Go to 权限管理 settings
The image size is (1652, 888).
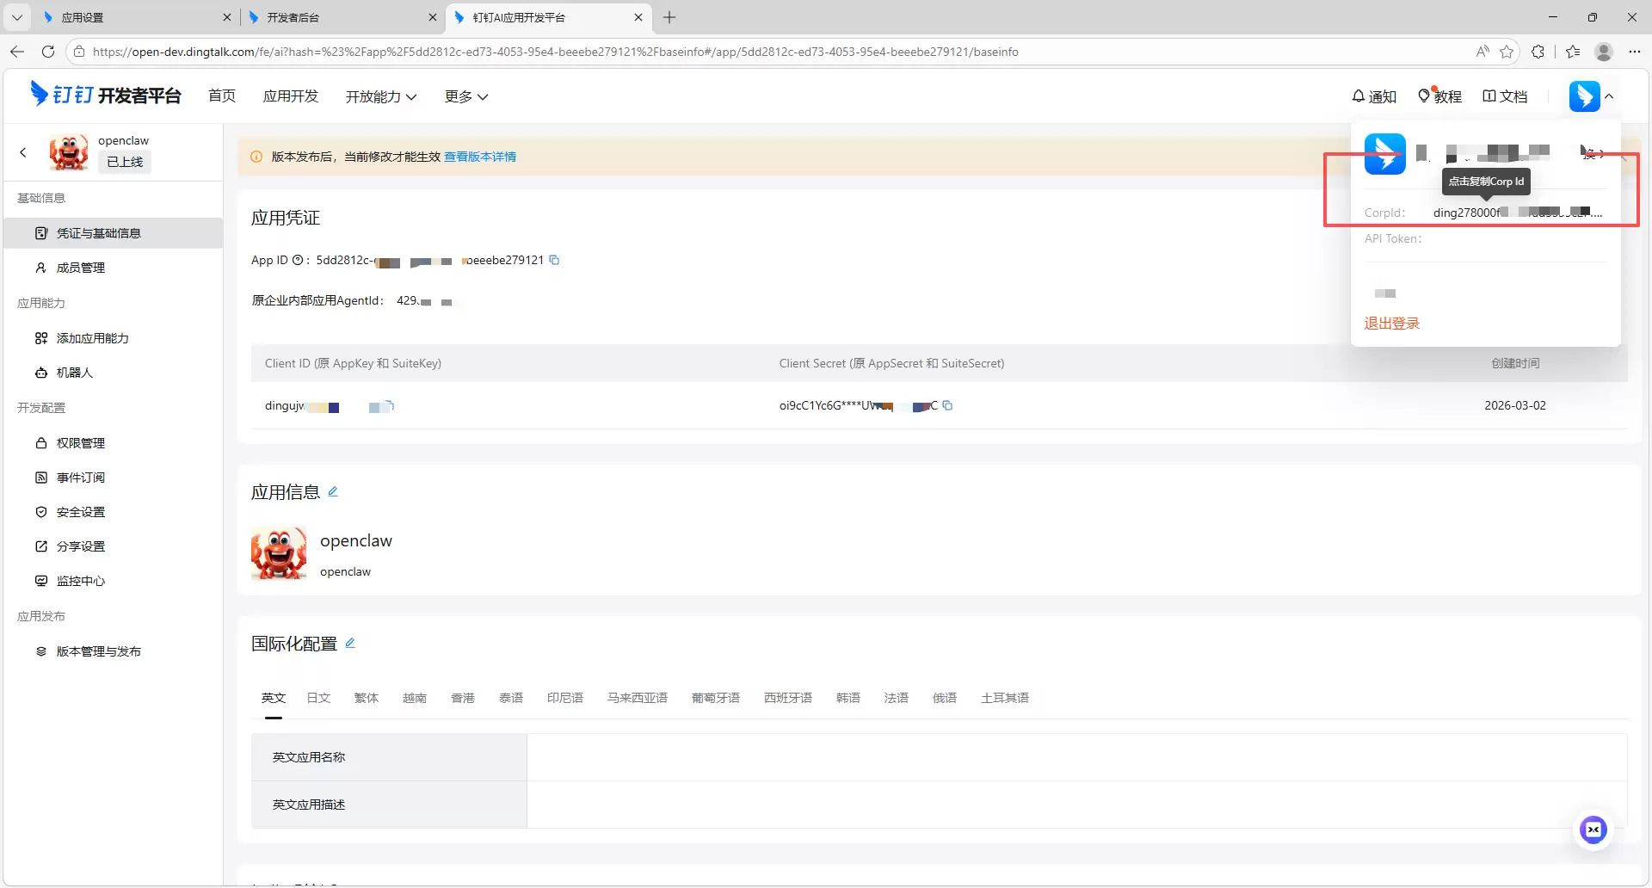click(x=80, y=443)
